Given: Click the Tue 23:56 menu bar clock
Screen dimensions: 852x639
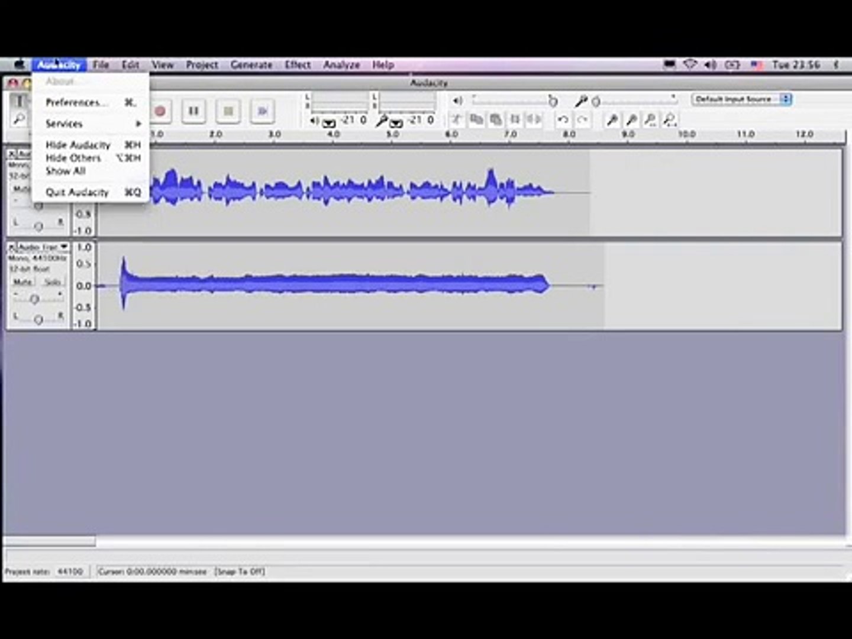Looking at the screenshot, I should [796, 64].
